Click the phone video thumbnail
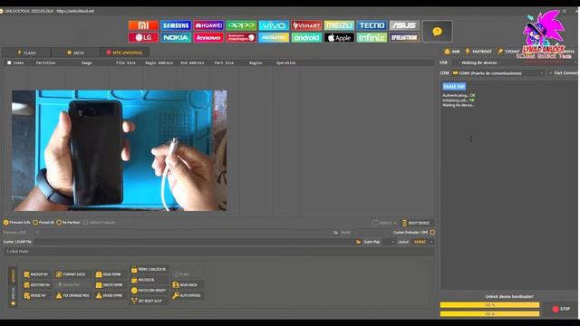The width and height of the screenshot is (580, 326). pyautogui.click(x=120, y=150)
